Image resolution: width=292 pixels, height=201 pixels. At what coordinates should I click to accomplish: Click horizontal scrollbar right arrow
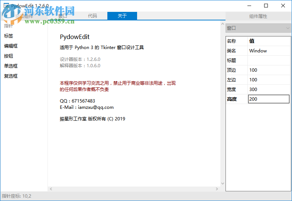(217, 189)
